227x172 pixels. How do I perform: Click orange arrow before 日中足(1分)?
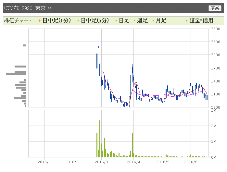[x=40, y=21]
